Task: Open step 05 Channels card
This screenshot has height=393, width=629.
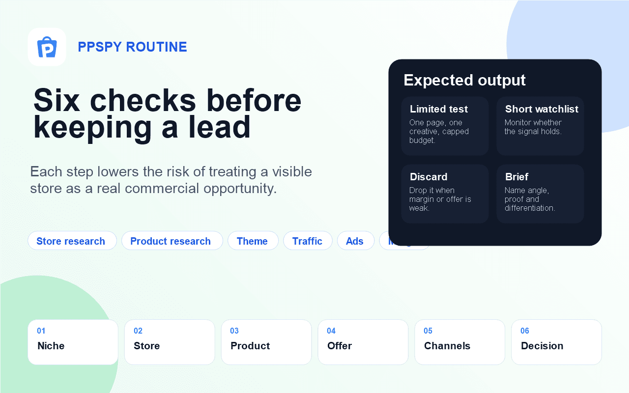Action: coord(460,342)
